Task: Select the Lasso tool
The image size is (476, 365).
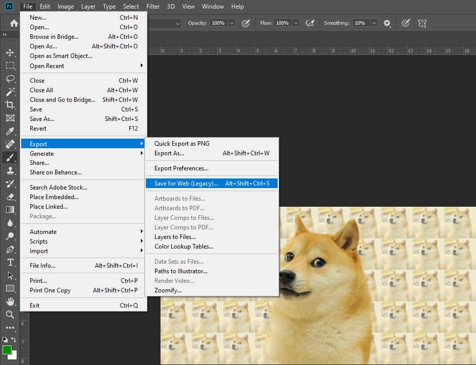Action: tap(10, 79)
